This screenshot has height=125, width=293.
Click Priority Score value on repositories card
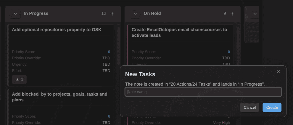pyautogui.click(x=109, y=52)
